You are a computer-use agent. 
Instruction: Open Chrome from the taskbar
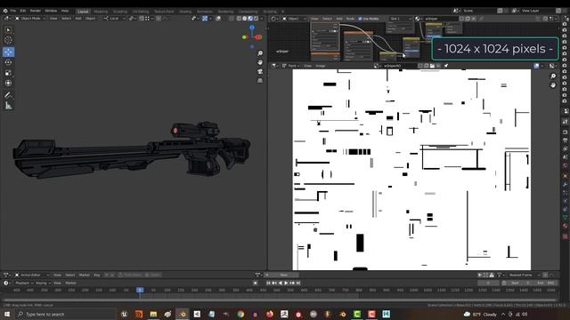(x=240, y=314)
